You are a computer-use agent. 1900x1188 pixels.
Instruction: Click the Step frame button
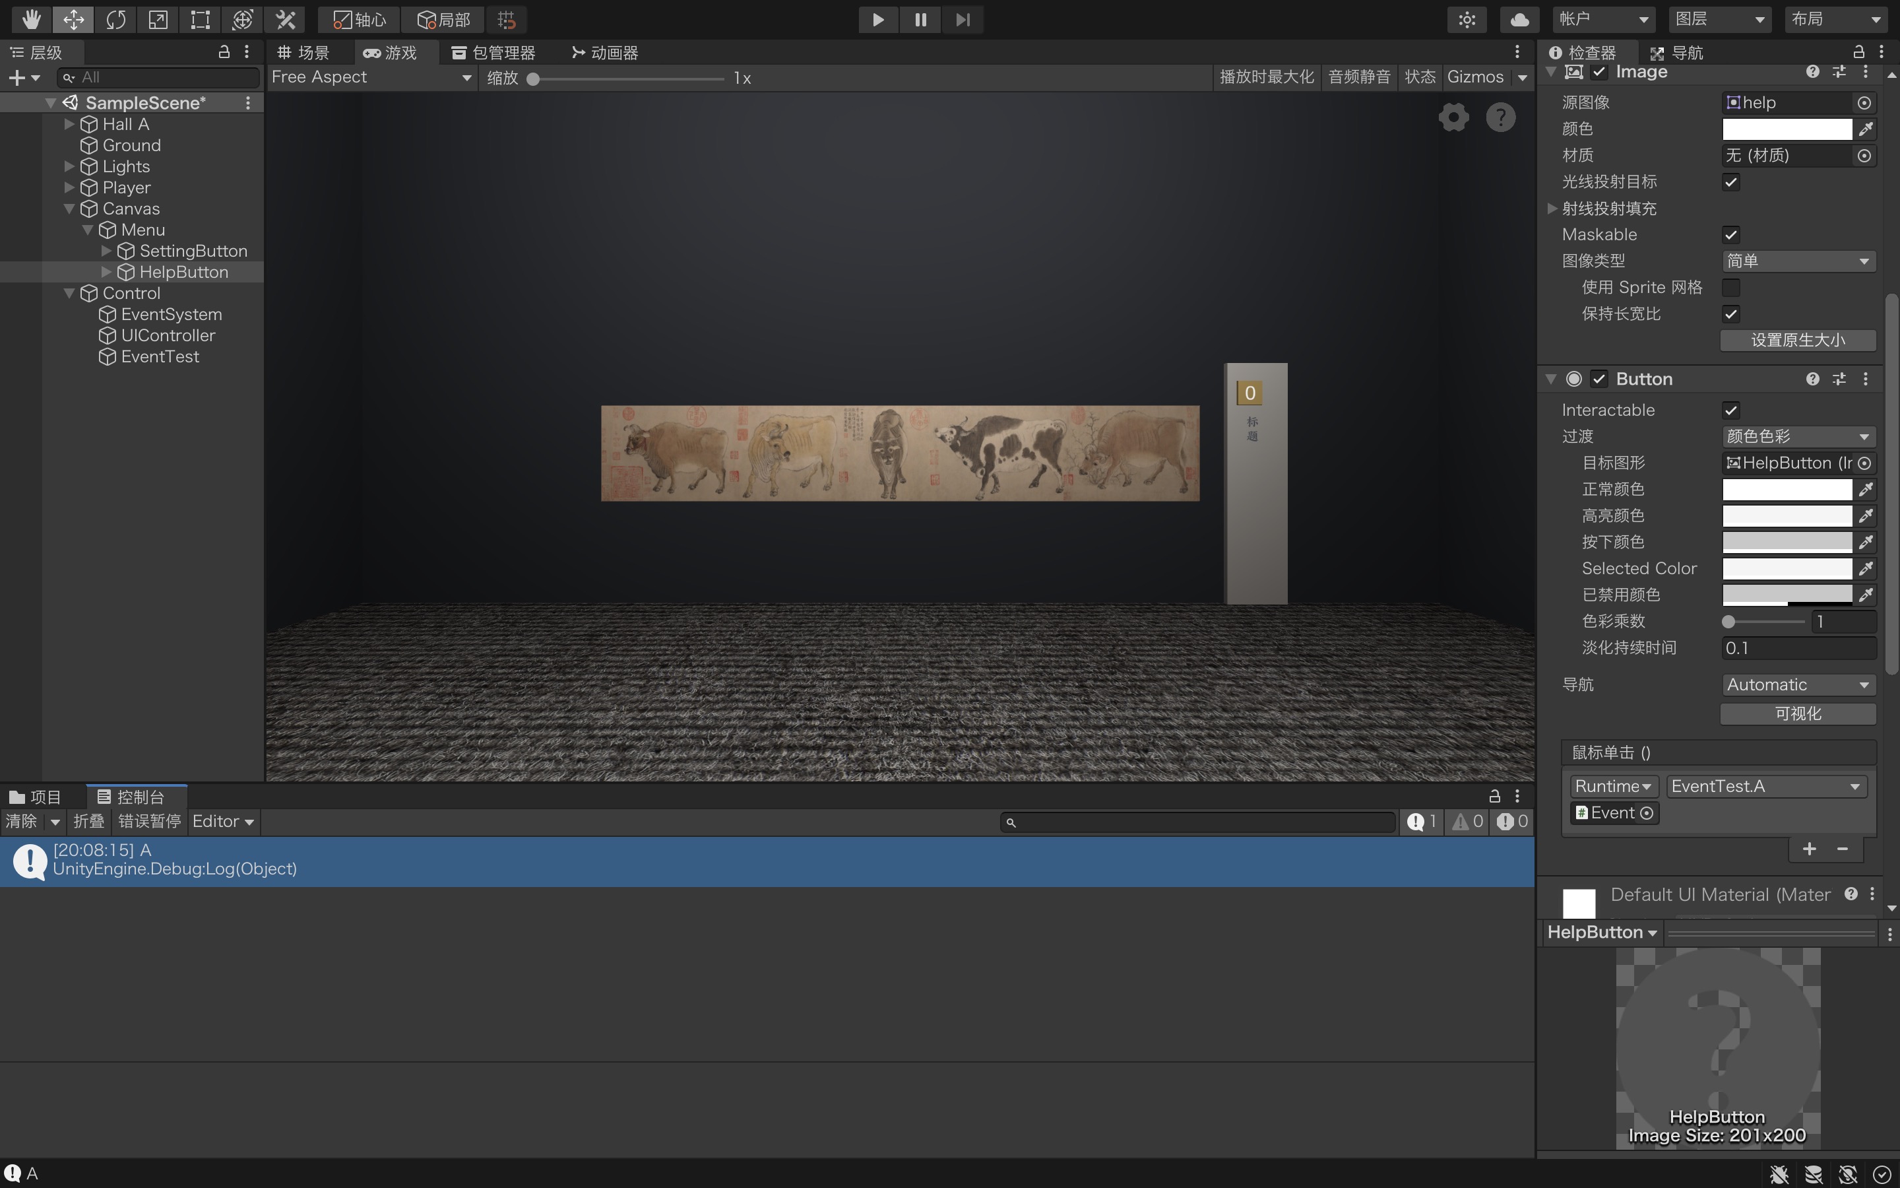click(963, 19)
